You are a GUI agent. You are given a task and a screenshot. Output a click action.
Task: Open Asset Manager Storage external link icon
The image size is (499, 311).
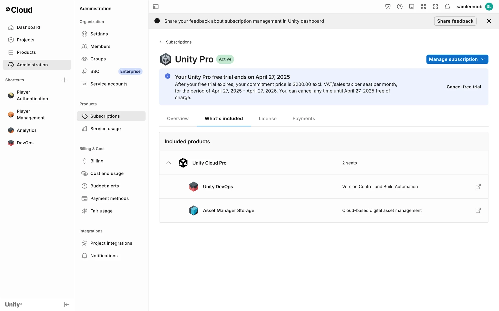478,210
